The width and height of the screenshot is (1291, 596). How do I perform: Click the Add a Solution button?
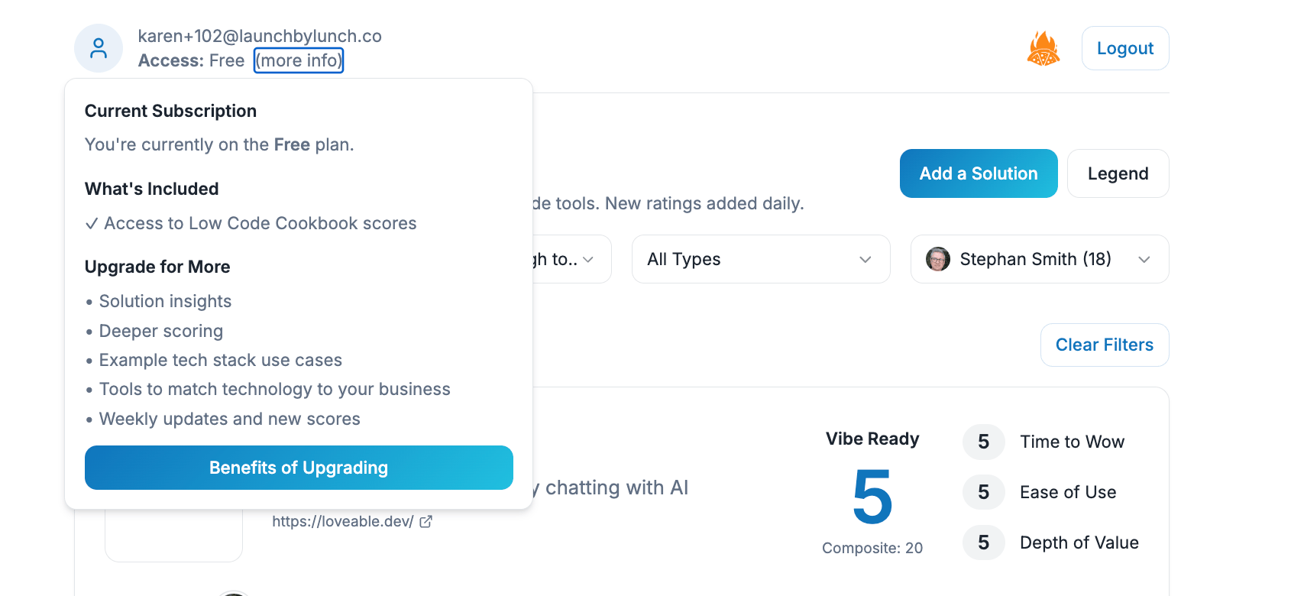pos(978,173)
